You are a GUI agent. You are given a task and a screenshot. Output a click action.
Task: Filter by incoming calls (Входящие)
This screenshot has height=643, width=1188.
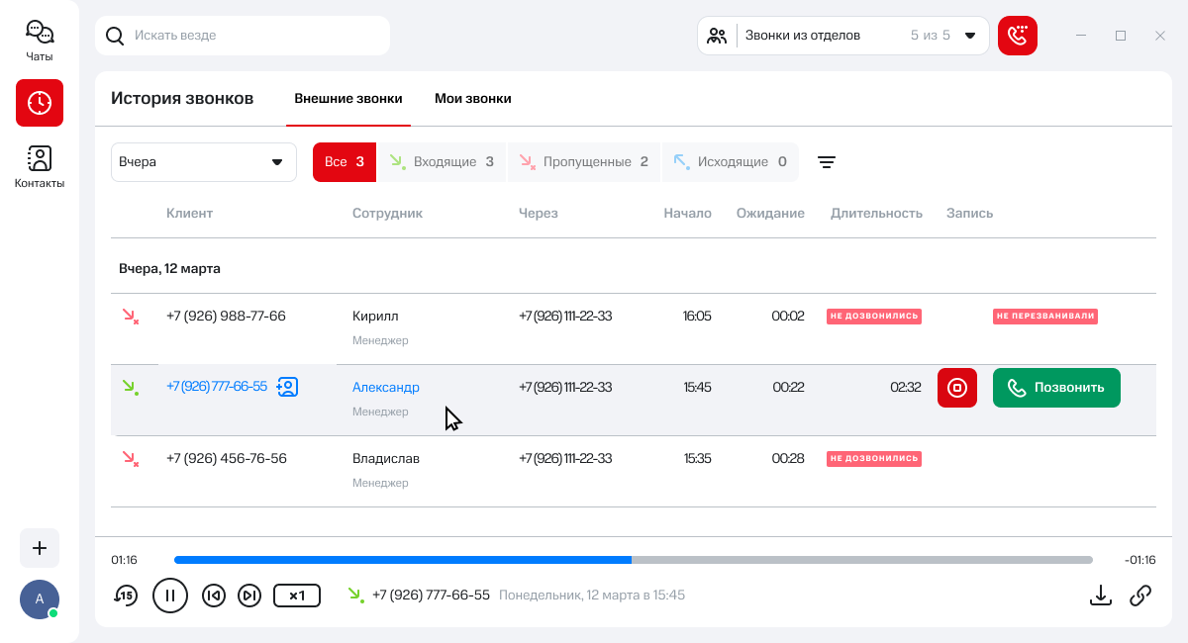[x=442, y=162]
